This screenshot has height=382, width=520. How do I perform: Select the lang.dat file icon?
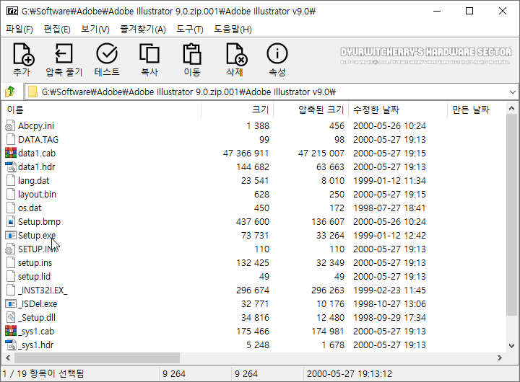[11, 180]
